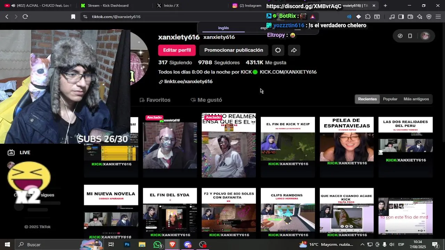
Task: Open profile settings gear icon
Action: coord(278,50)
